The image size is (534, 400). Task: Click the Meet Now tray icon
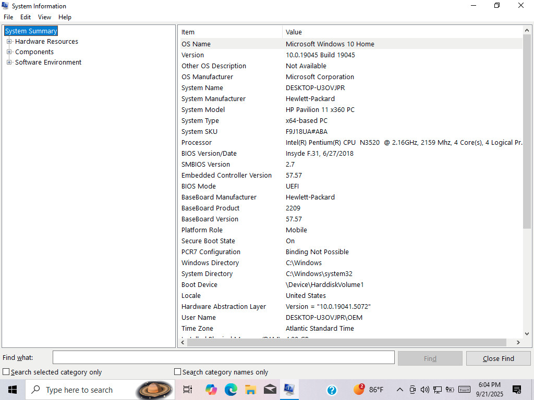pos(412,390)
